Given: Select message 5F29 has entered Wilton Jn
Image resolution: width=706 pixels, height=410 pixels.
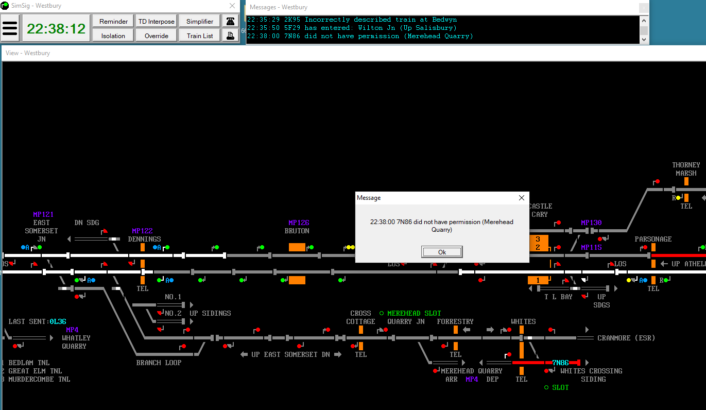Looking at the screenshot, I should pos(352,28).
